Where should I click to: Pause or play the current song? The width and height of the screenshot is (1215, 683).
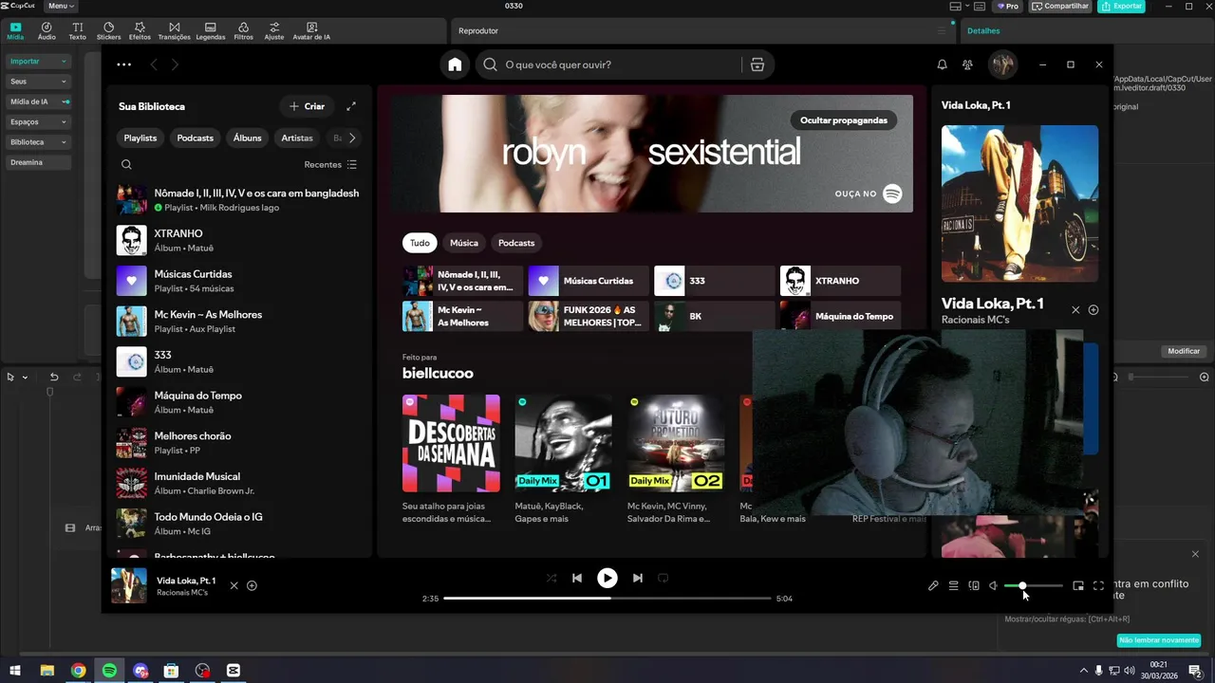[607, 578]
